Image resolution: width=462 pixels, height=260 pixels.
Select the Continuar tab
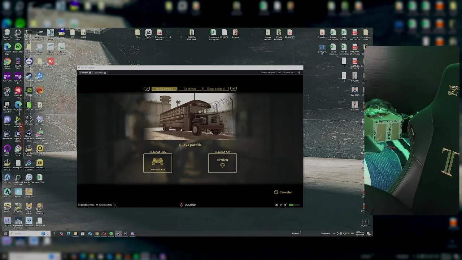point(190,88)
